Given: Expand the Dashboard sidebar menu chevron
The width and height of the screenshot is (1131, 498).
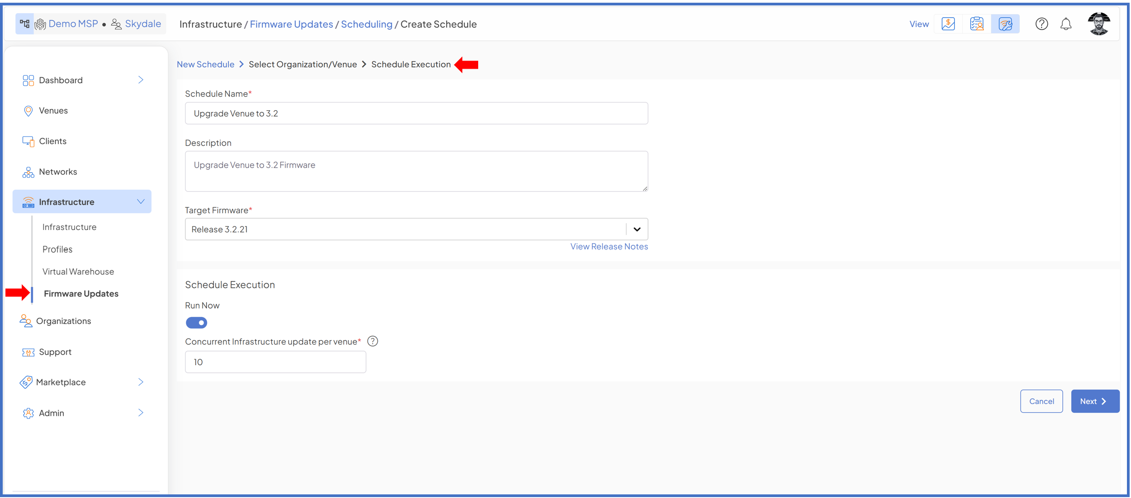Looking at the screenshot, I should (x=141, y=80).
